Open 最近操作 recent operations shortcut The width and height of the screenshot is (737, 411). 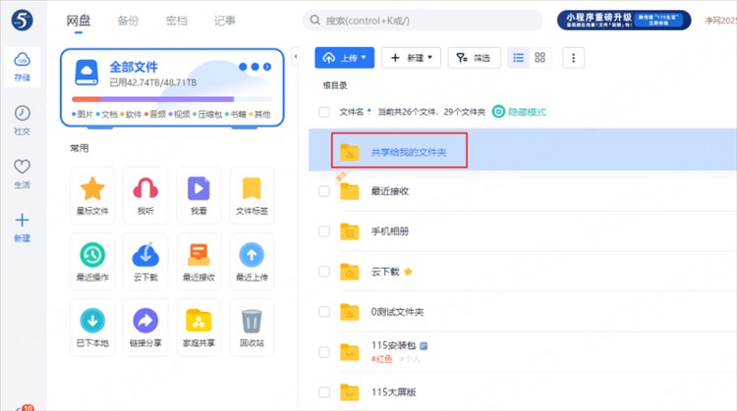[x=92, y=261]
